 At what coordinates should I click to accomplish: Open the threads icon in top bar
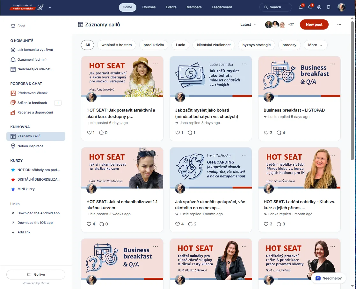[x=319, y=7]
